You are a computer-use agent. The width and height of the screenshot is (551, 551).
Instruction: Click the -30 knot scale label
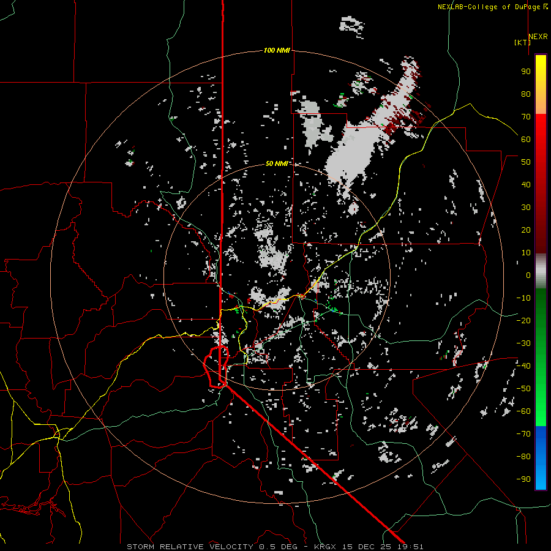pos(523,343)
